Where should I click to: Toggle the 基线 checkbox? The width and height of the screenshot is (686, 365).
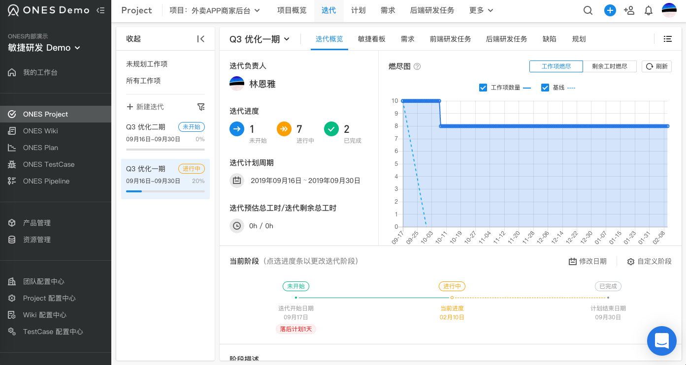click(545, 88)
